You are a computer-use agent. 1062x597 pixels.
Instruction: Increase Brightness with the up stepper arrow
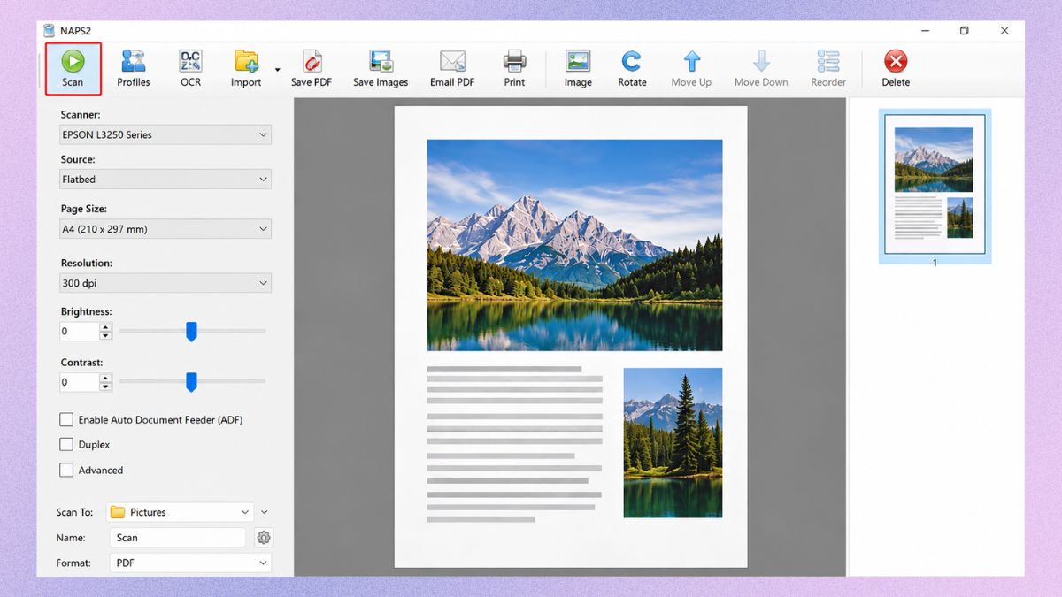pos(106,327)
